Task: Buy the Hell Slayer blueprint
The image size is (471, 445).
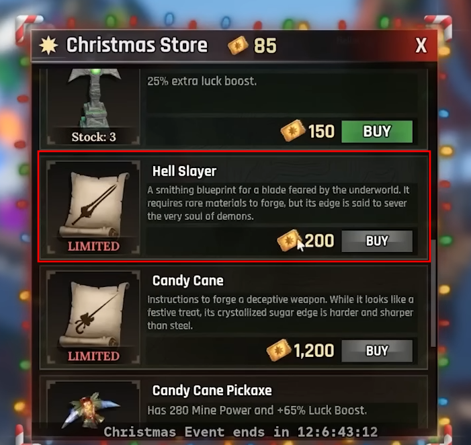Action: [x=377, y=241]
